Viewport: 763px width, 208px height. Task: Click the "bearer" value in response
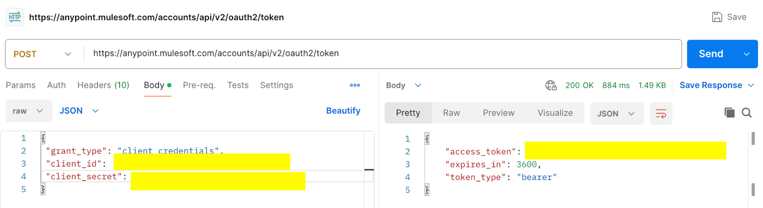537,177
